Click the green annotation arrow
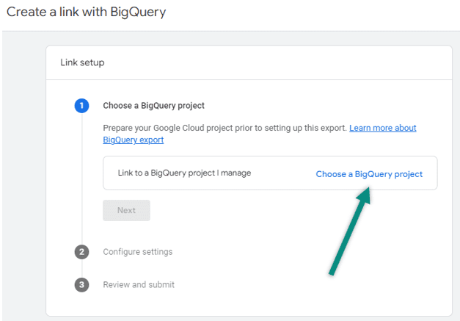This screenshot has height=321, width=460. (350, 231)
